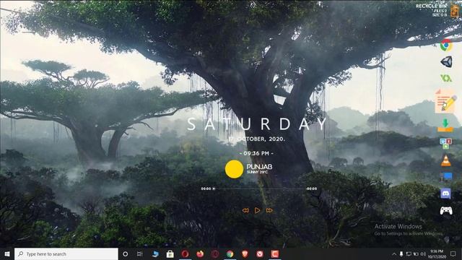Open Vivaldi browser from the taskbar
The image size is (462, 260).
tap(260, 253)
